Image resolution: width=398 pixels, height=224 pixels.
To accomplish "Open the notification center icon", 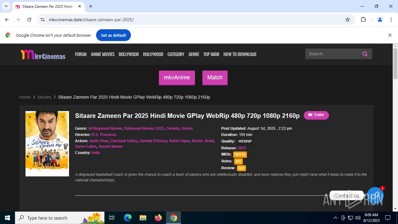I will (388, 218).
